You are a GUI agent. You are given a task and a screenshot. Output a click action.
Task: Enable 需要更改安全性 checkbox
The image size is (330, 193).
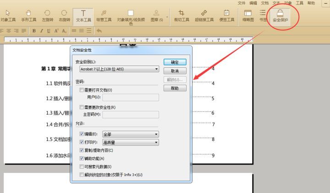pyautogui.click(x=82, y=107)
